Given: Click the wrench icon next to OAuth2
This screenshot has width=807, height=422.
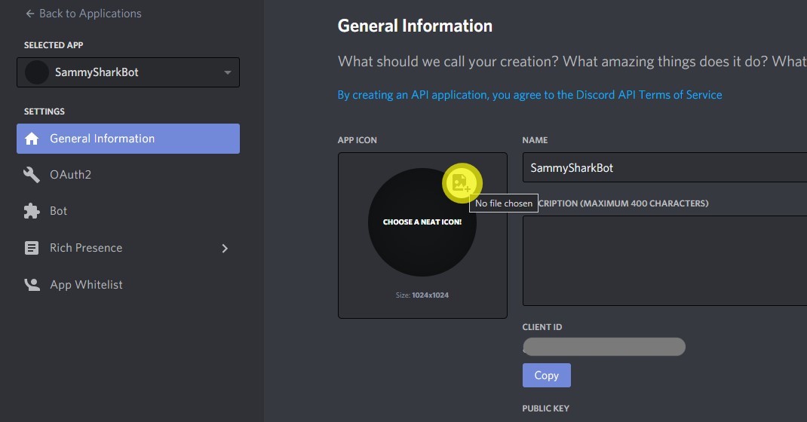Looking at the screenshot, I should pyautogui.click(x=32, y=175).
